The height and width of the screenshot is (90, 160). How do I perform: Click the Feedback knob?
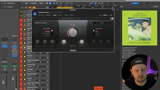81,42
